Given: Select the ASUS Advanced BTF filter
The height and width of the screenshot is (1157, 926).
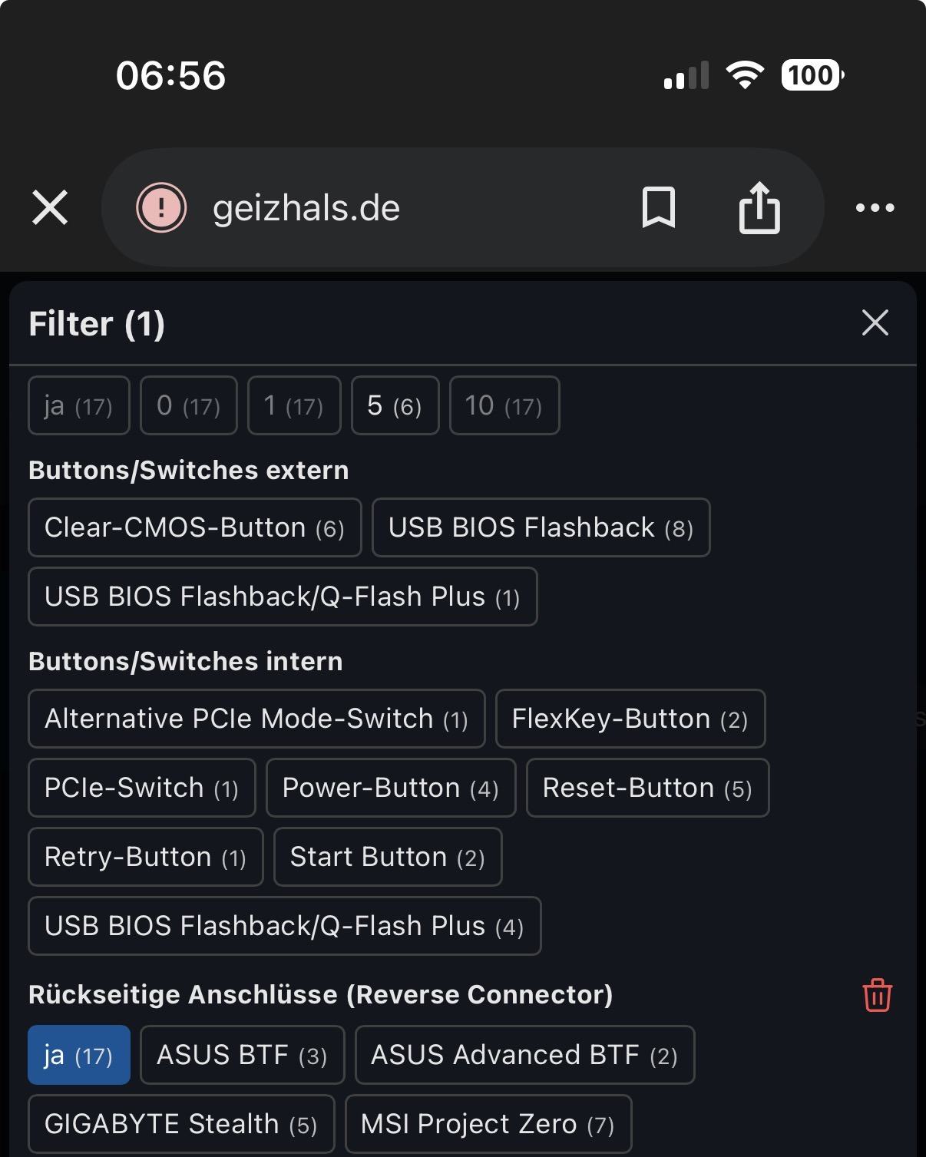Looking at the screenshot, I should pyautogui.click(x=524, y=1055).
